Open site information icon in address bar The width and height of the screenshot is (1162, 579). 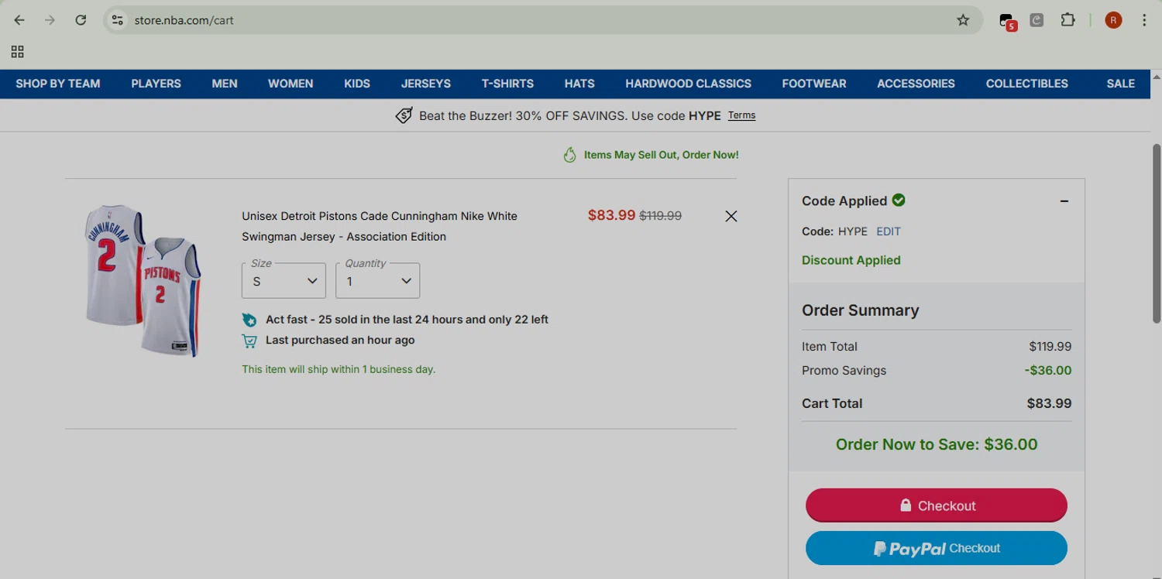pos(118,20)
